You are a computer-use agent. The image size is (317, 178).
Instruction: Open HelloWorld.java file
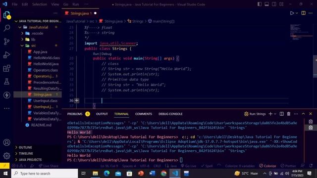[x=46, y=64]
